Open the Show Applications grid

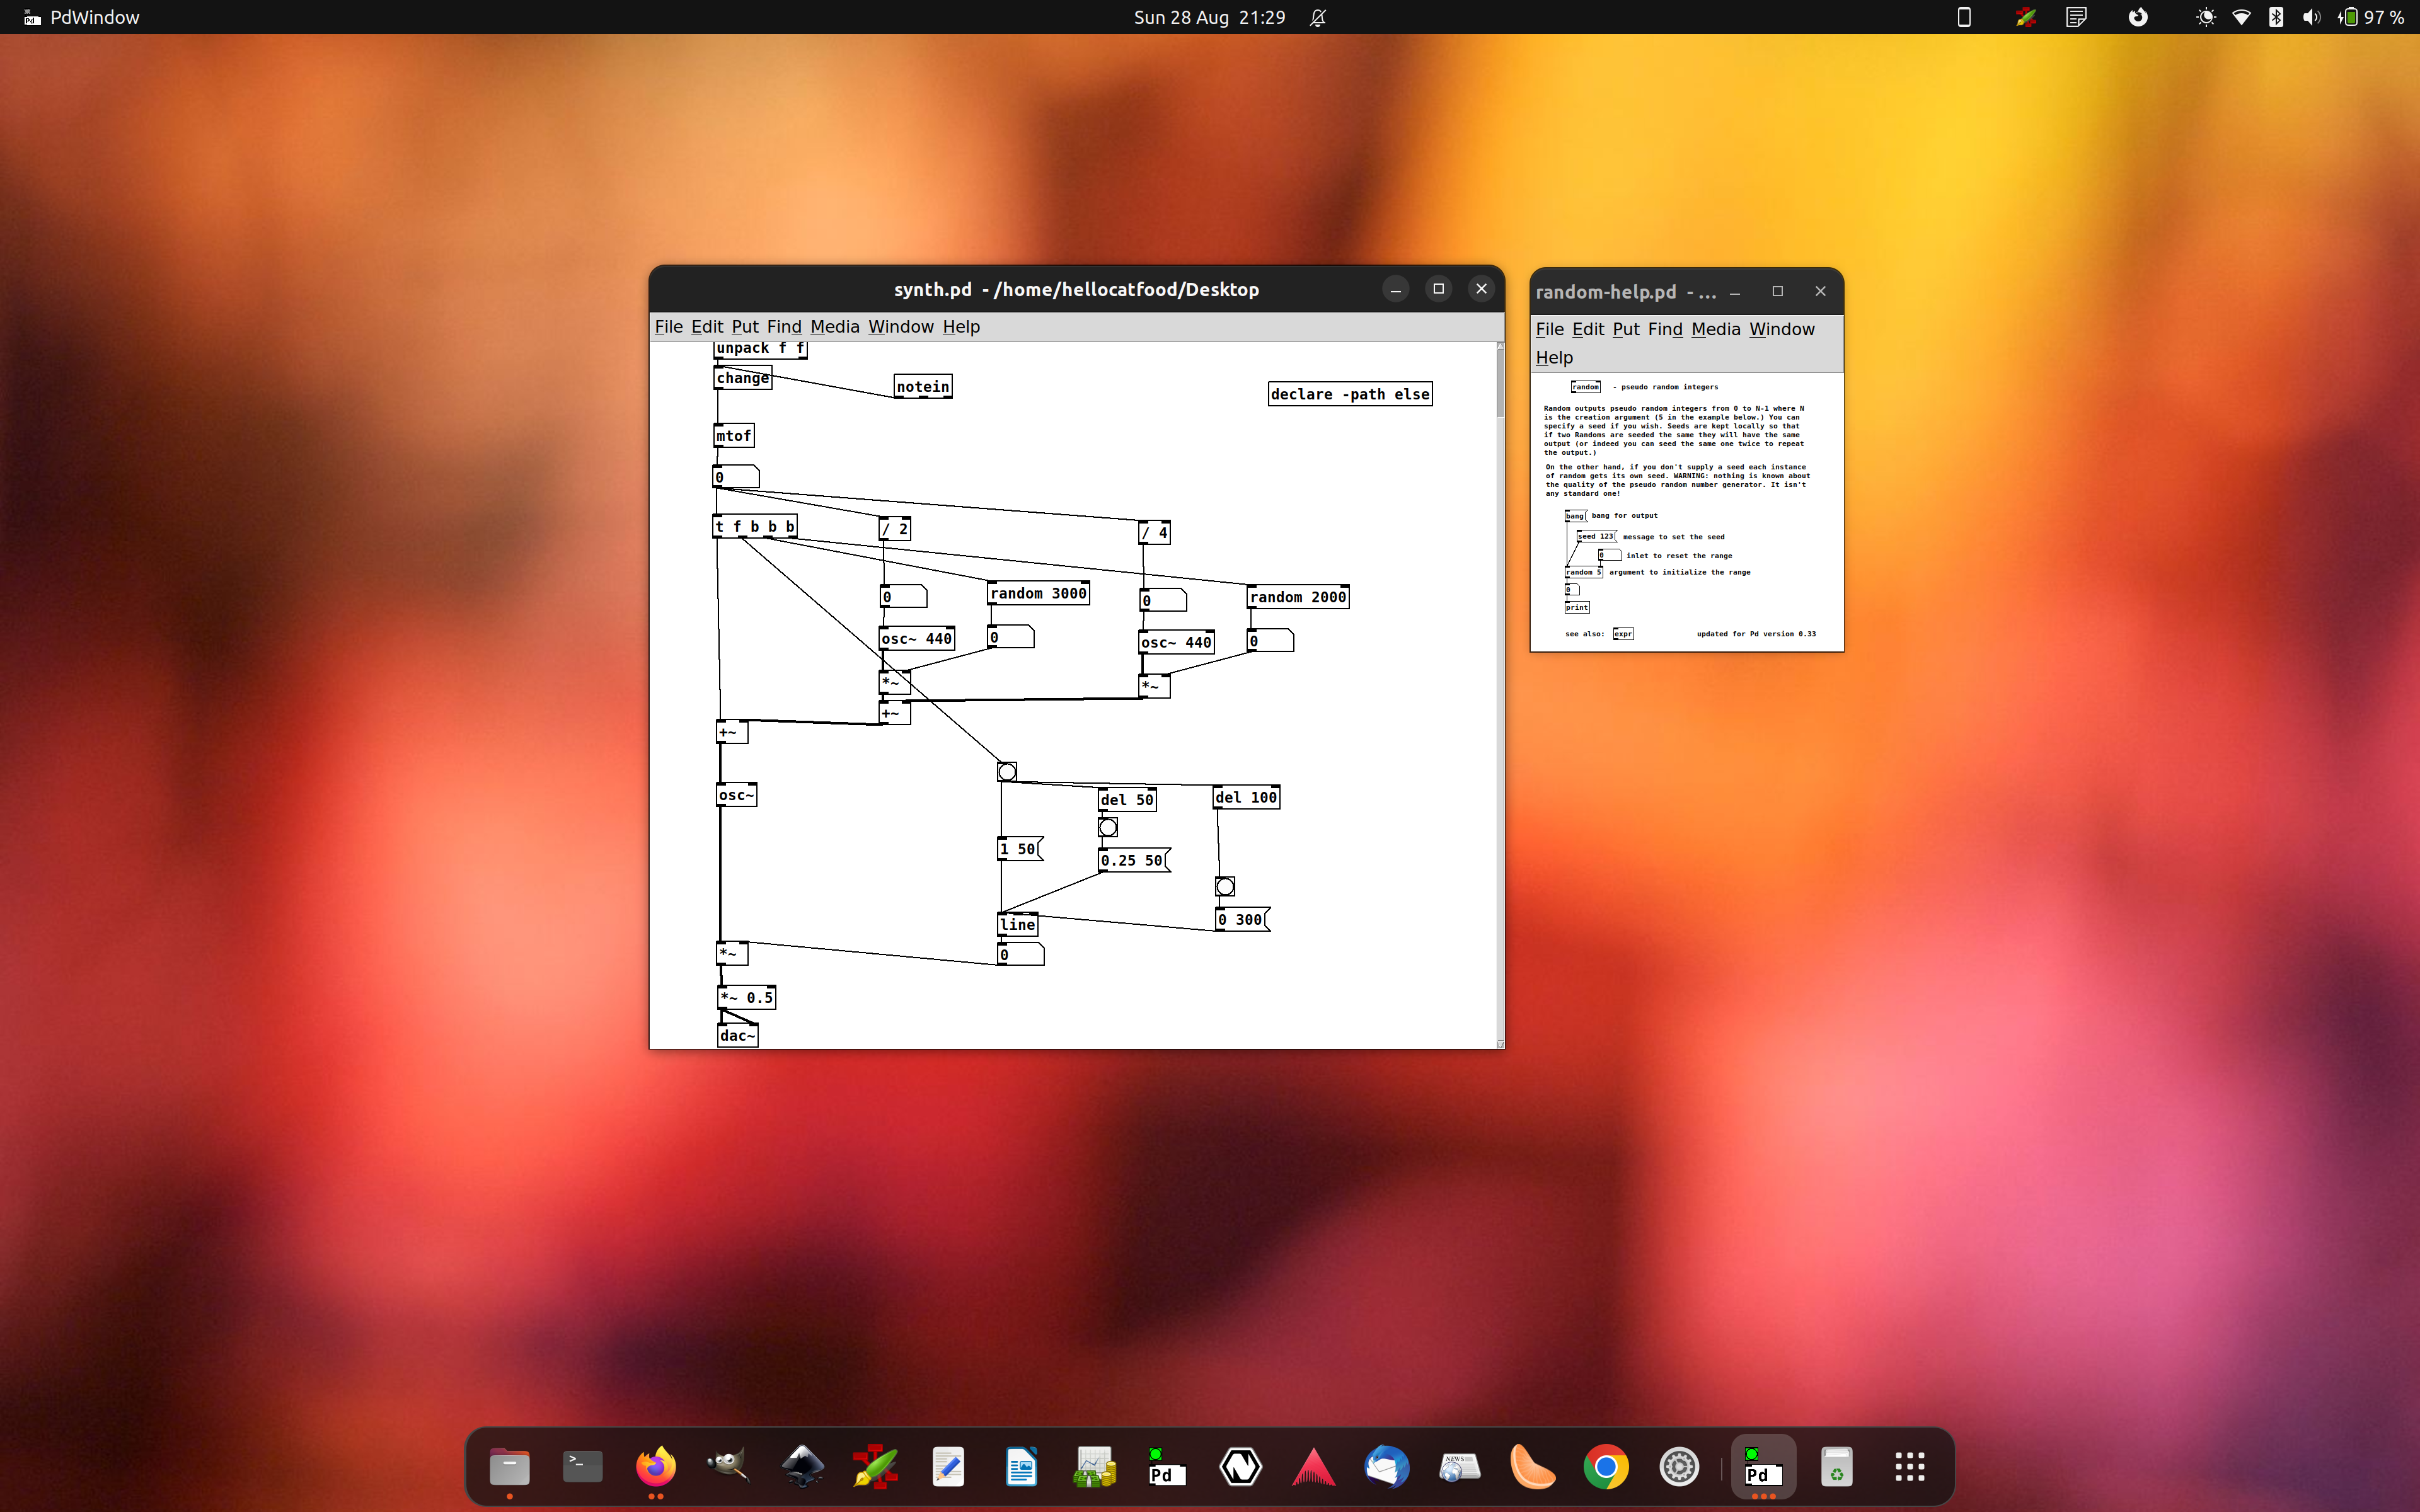tap(1909, 1466)
